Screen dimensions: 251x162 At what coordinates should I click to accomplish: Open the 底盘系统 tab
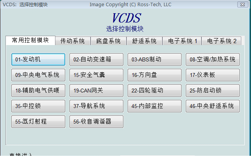coord(109,41)
